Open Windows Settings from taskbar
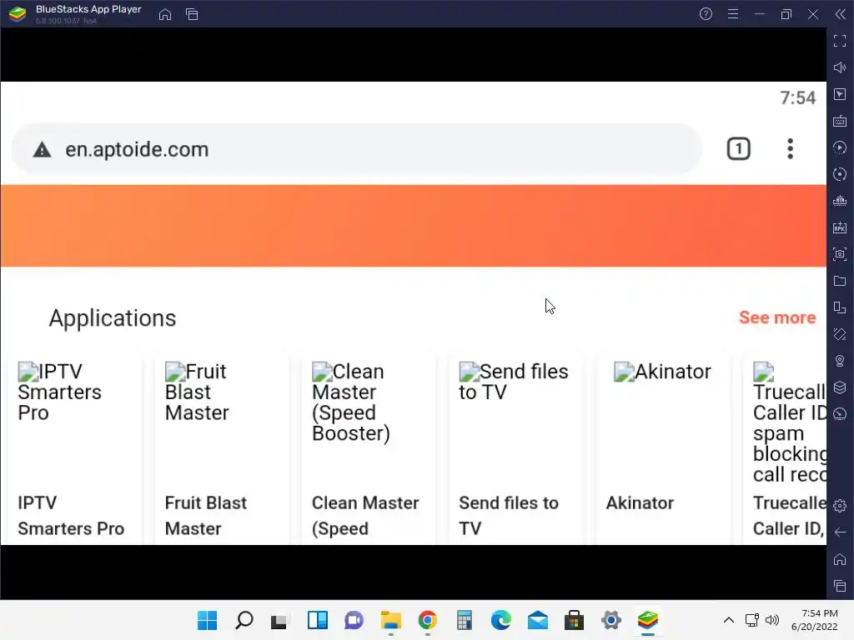 tap(611, 620)
